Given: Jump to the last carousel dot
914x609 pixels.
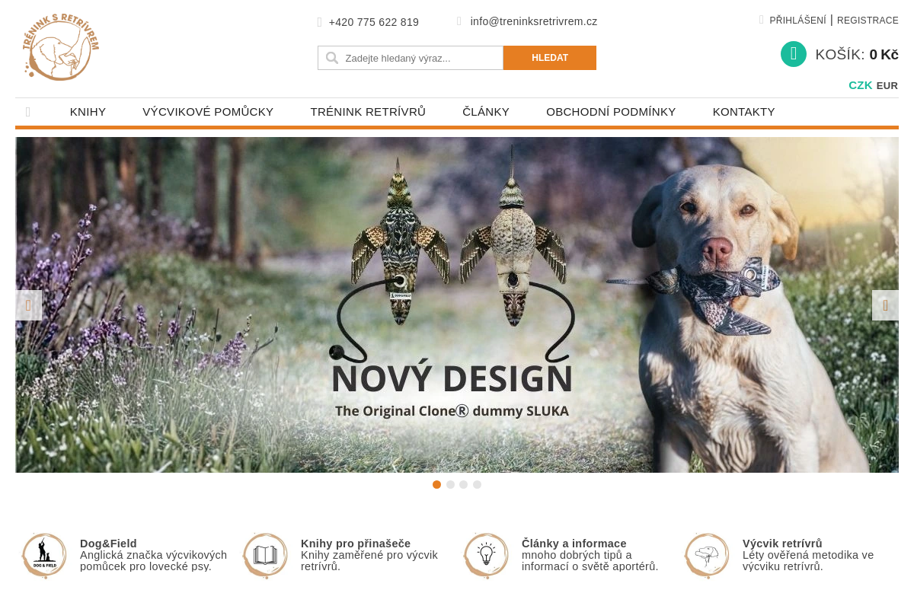Looking at the screenshot, I should tap(477, 484).
